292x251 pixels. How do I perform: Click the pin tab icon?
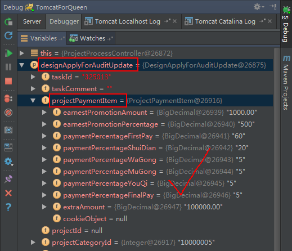[x=8, y=179]
